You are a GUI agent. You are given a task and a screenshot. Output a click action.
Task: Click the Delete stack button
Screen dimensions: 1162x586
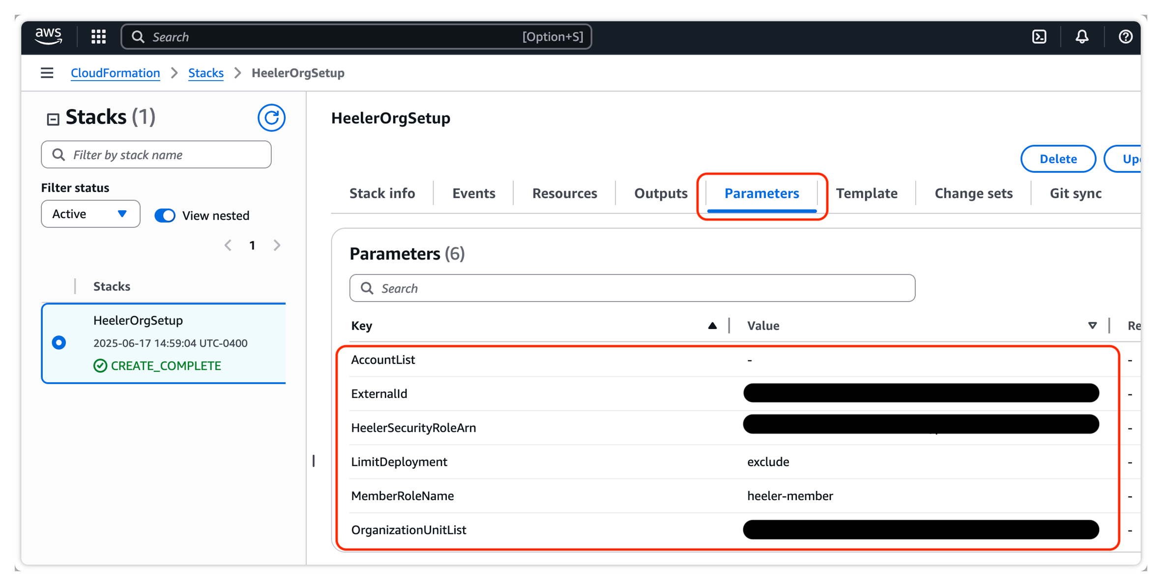pos(1058,159)
